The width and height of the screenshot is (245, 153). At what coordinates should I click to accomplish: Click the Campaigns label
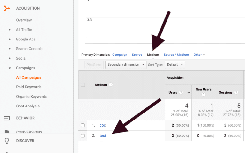26,68
